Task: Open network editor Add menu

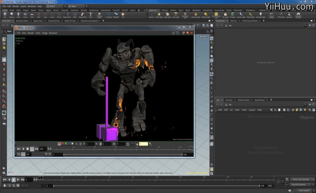Action: click(220, 110)
